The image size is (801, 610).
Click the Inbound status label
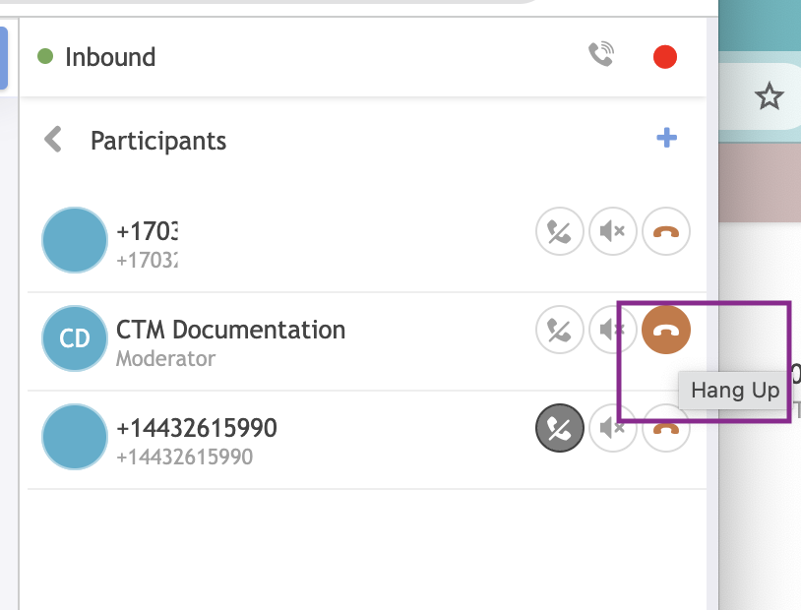[110, 57]
